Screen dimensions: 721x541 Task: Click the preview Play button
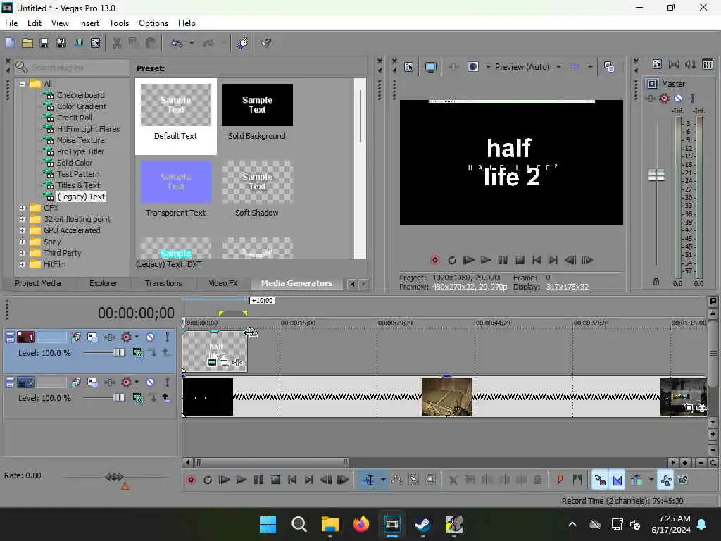[486, 260]
